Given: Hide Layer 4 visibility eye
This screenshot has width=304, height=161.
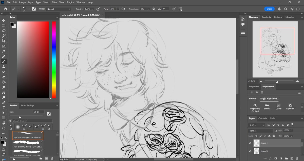Looking at the screenshot, I should [250, 143].
